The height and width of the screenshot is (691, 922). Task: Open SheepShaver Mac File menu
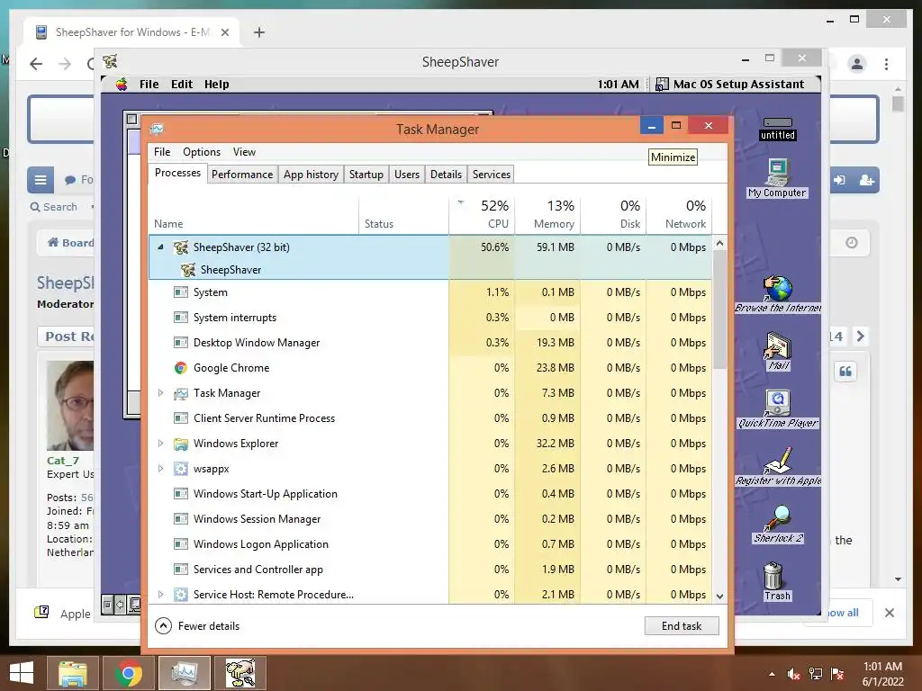tap(149, 84)
